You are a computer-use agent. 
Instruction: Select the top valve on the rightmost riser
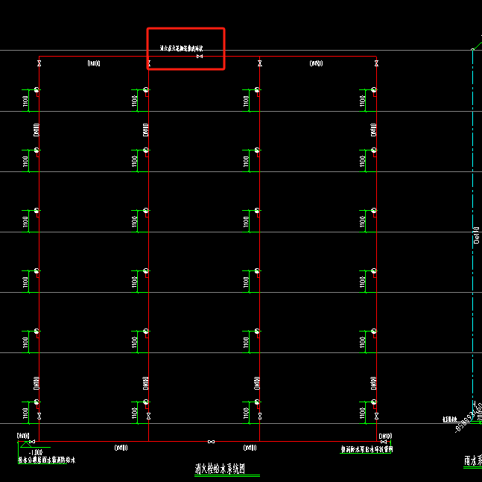pos(376,63)
